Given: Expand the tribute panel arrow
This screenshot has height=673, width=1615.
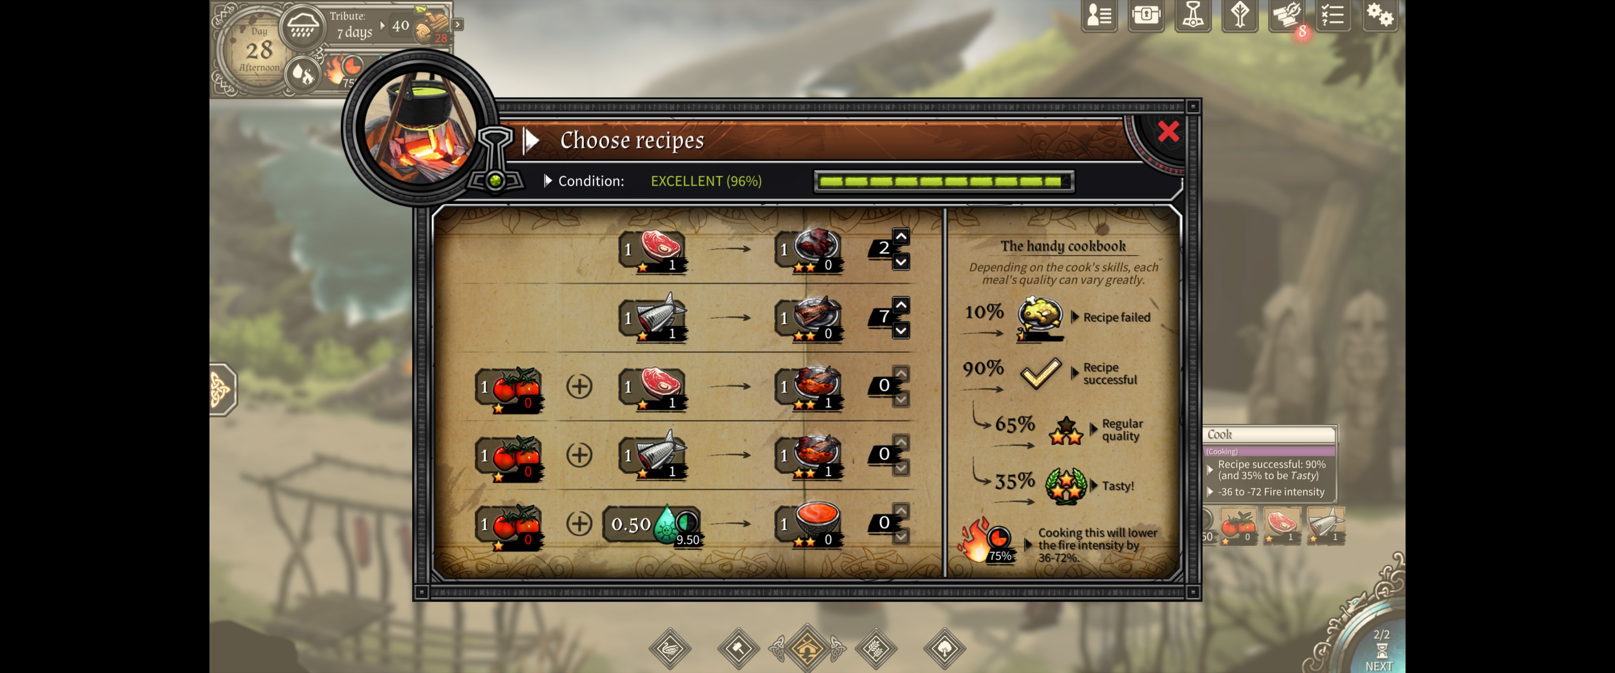Looking at the screenshot, I should 458,24.
